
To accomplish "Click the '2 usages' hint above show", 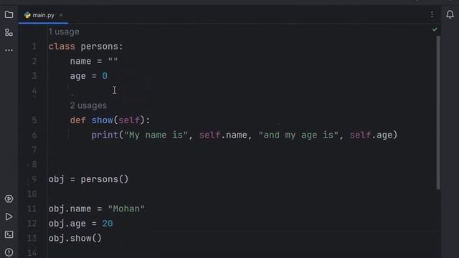I will tap(88, 105).
